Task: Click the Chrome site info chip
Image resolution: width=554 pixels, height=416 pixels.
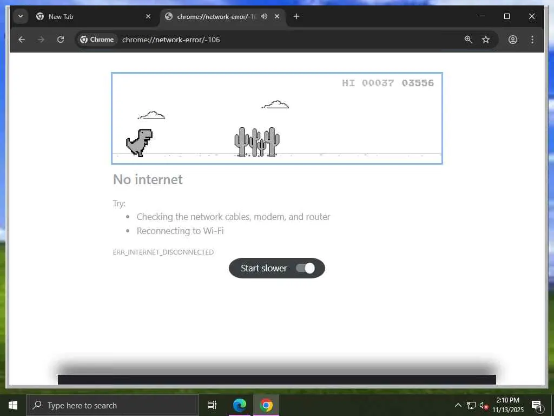Action: pos(97,40)
